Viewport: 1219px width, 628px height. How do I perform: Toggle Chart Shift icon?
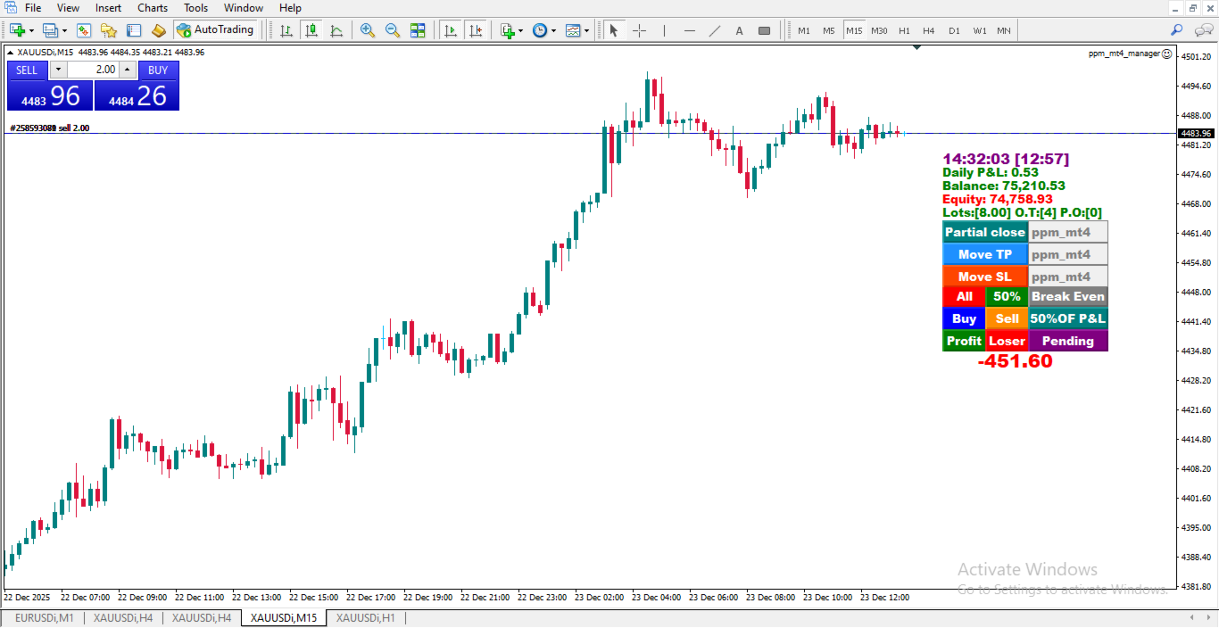[x=475, y=30]
